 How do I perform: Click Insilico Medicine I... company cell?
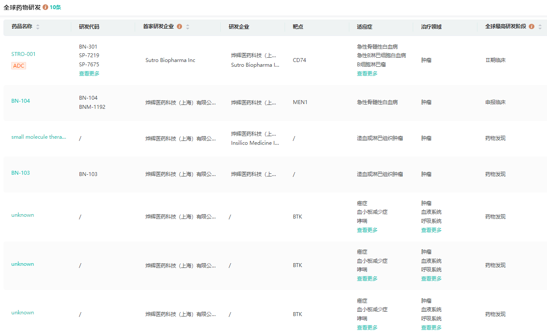255,143
